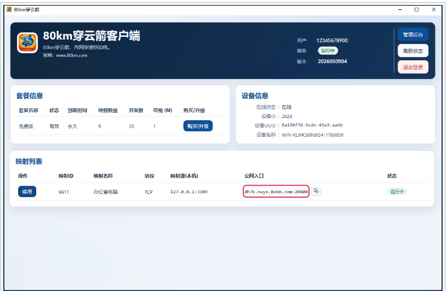Click the TCP protocol cell
Screen dimensions: 447x291
(148, 192)
